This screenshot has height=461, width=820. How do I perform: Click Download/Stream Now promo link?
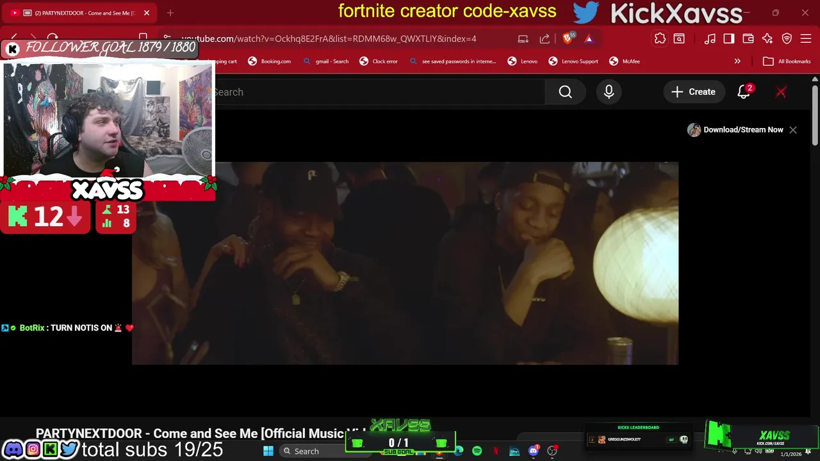pyautogui.click(x=736, y=130)
